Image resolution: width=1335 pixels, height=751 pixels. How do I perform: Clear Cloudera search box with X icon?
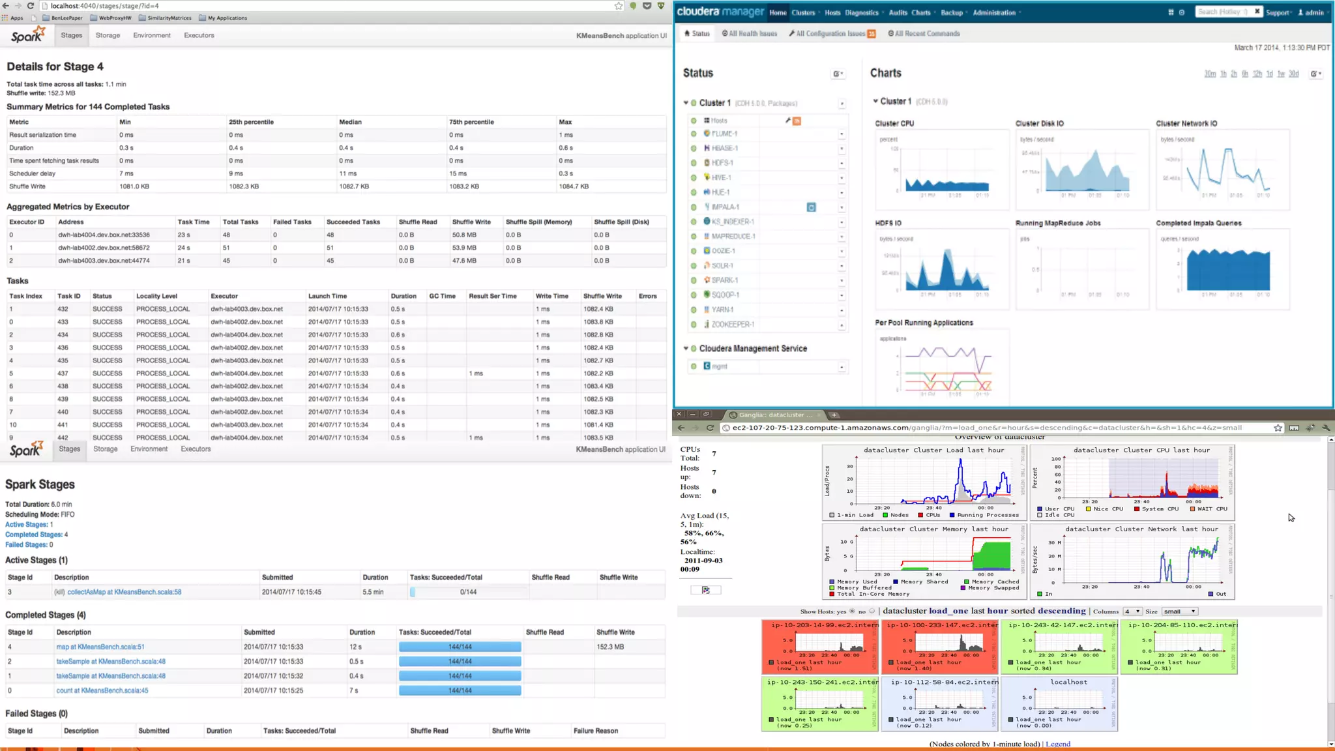tap(1257, 12)
